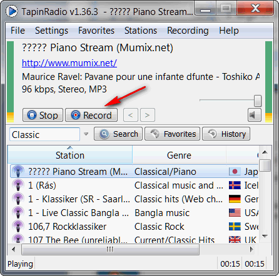Screen dimensions: 279x276
Task: Click the vertical scrollbar up arrow
Action: (265, 152)
